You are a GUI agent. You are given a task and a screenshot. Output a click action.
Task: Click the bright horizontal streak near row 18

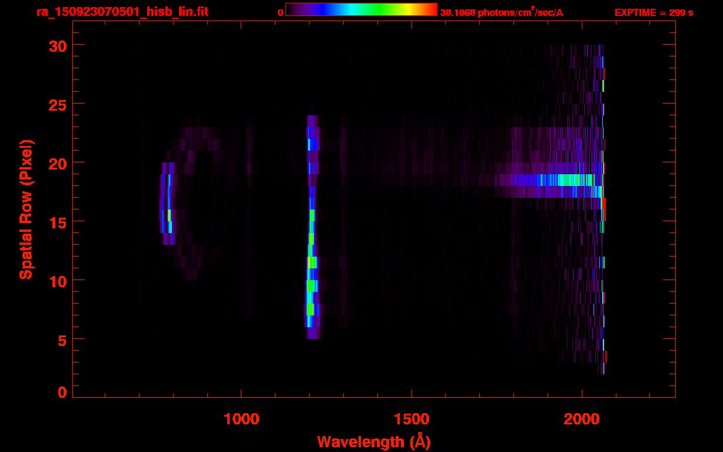click(553, 180)
